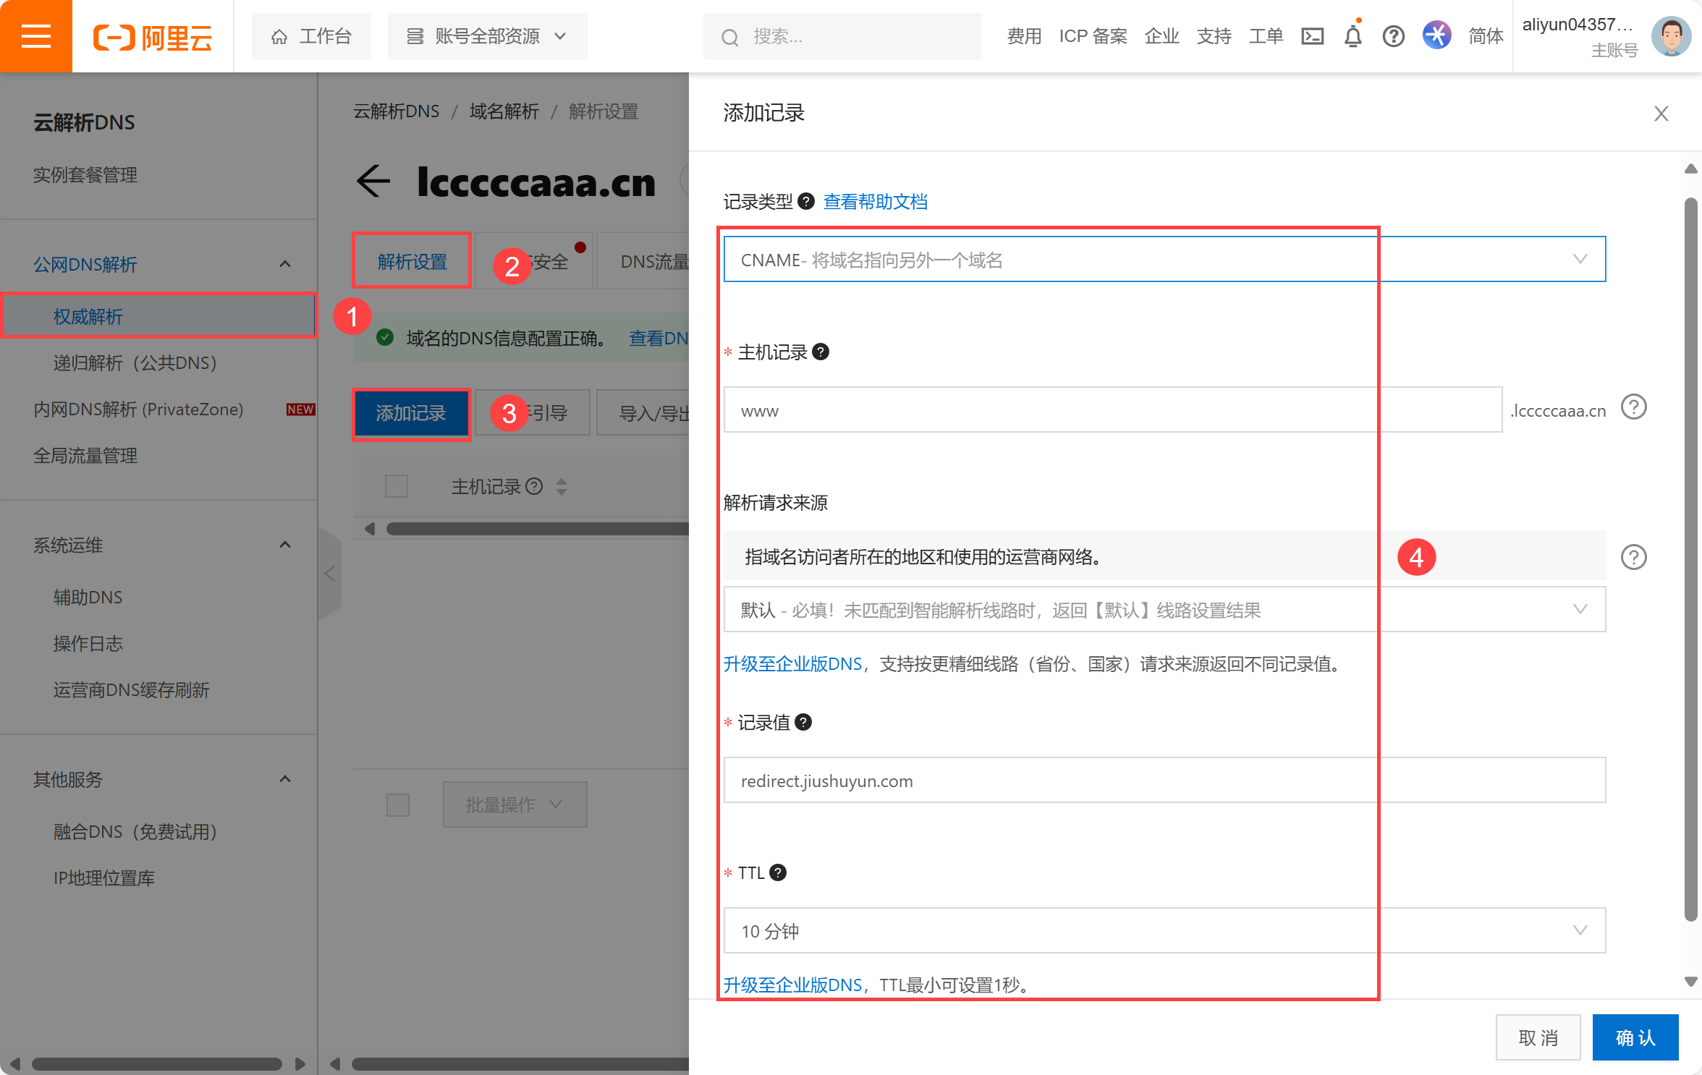Switch language via simplified Chinese option
This screenshot has height=1075, width=1702.
[x=1486, y=36]
